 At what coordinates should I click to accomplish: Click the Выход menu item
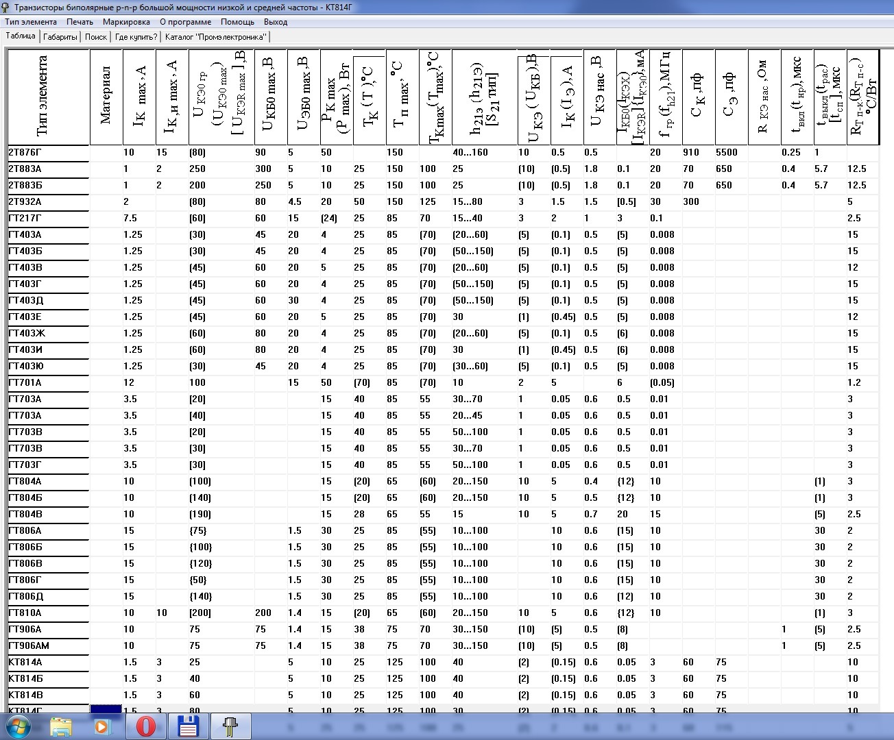tap(276, 22)
